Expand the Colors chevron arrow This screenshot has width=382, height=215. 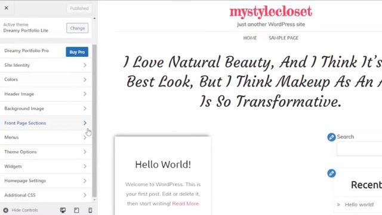click(85, 79)
